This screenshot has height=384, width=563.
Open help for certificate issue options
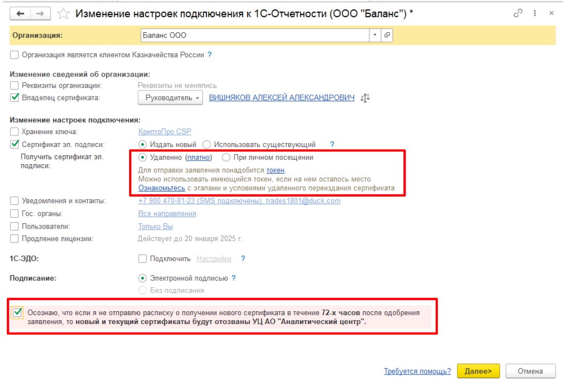pos(332,144)
